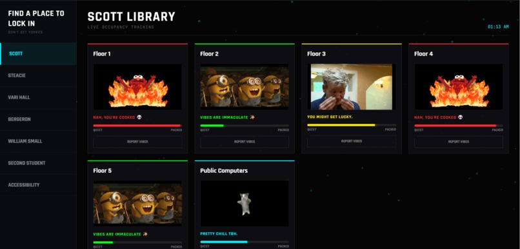This screenshot has width=520, height=249.
Task: Report vibes on Floor 3 card
Action: coord(352,141)
